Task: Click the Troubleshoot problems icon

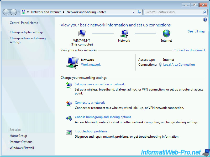Action: click(x=69, y=132)
